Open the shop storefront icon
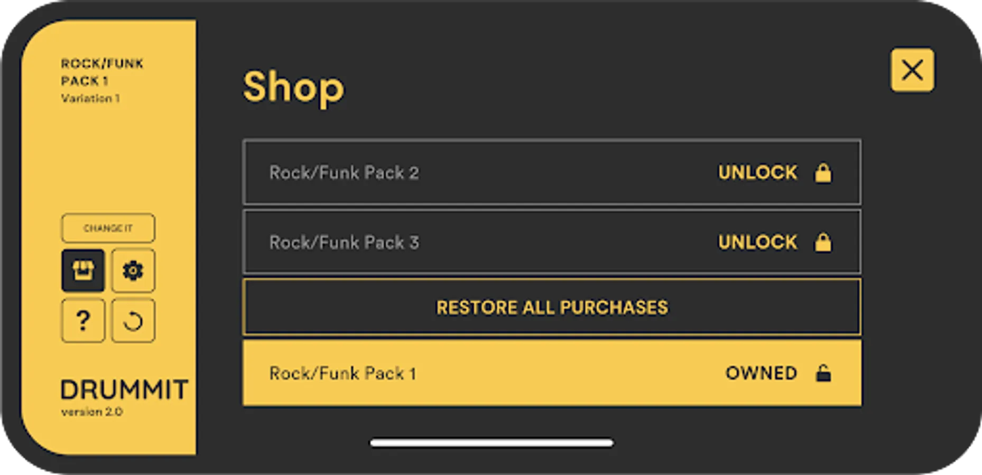 pyautogui.click(x=83, y=271)
